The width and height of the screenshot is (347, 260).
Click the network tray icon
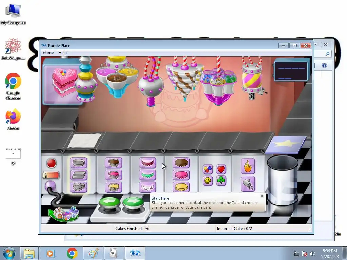[x=296, y=254]
